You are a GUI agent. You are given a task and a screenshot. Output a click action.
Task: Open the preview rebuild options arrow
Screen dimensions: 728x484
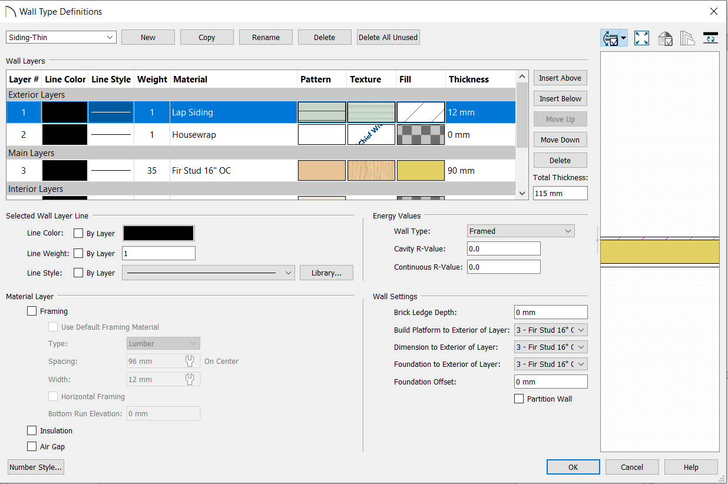coord(623,38)
